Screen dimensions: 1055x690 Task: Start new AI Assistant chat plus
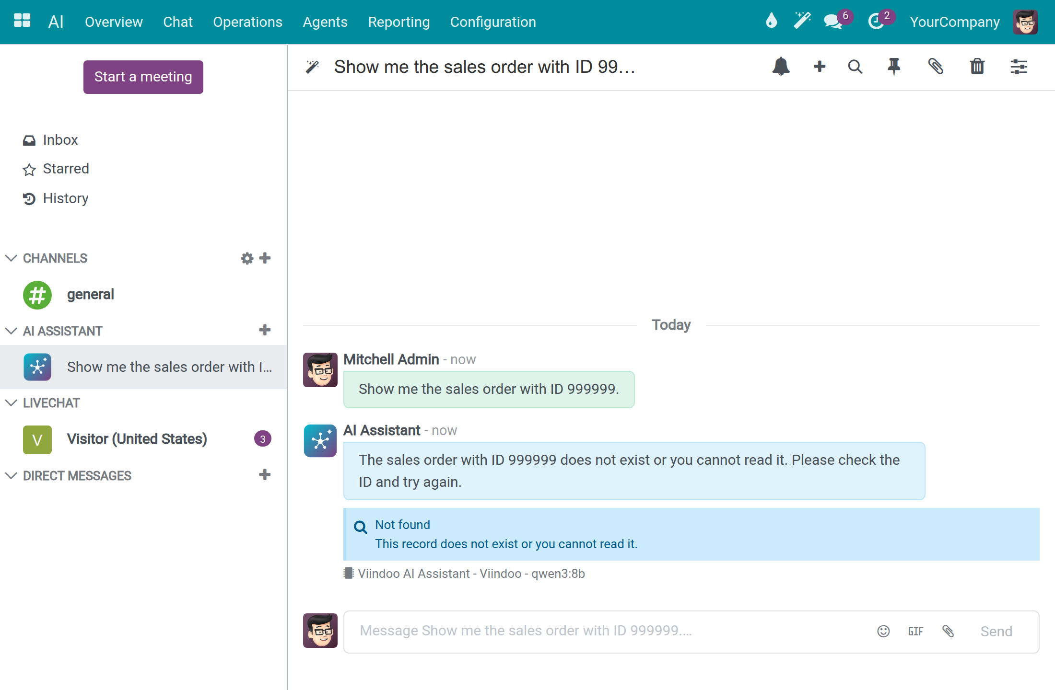coord(265,330)
